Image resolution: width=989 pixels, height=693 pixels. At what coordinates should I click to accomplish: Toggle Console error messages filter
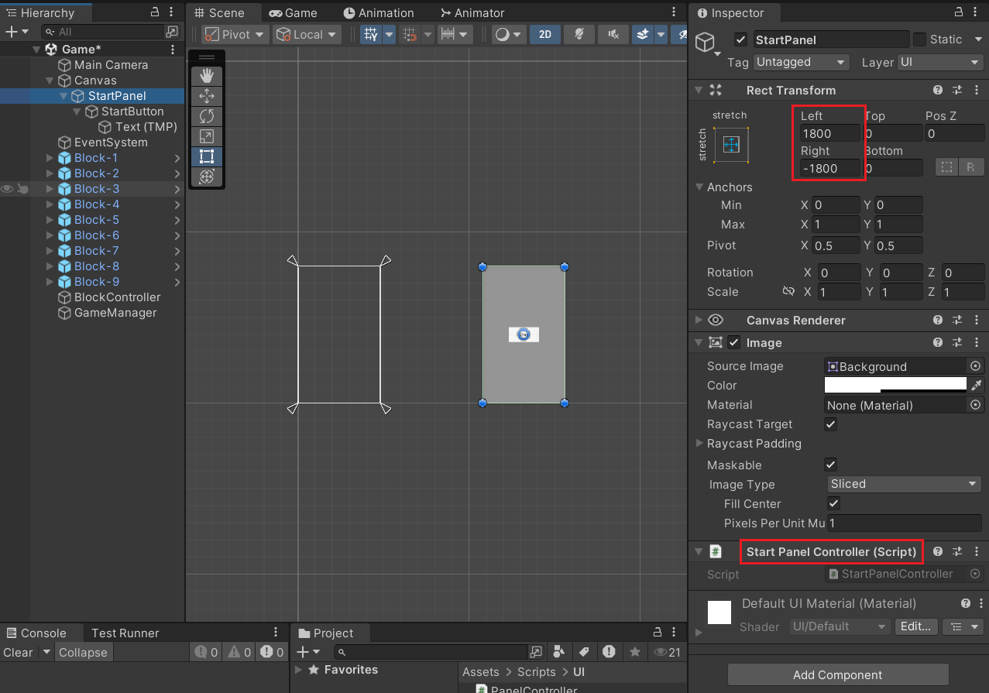click(273, 652)
